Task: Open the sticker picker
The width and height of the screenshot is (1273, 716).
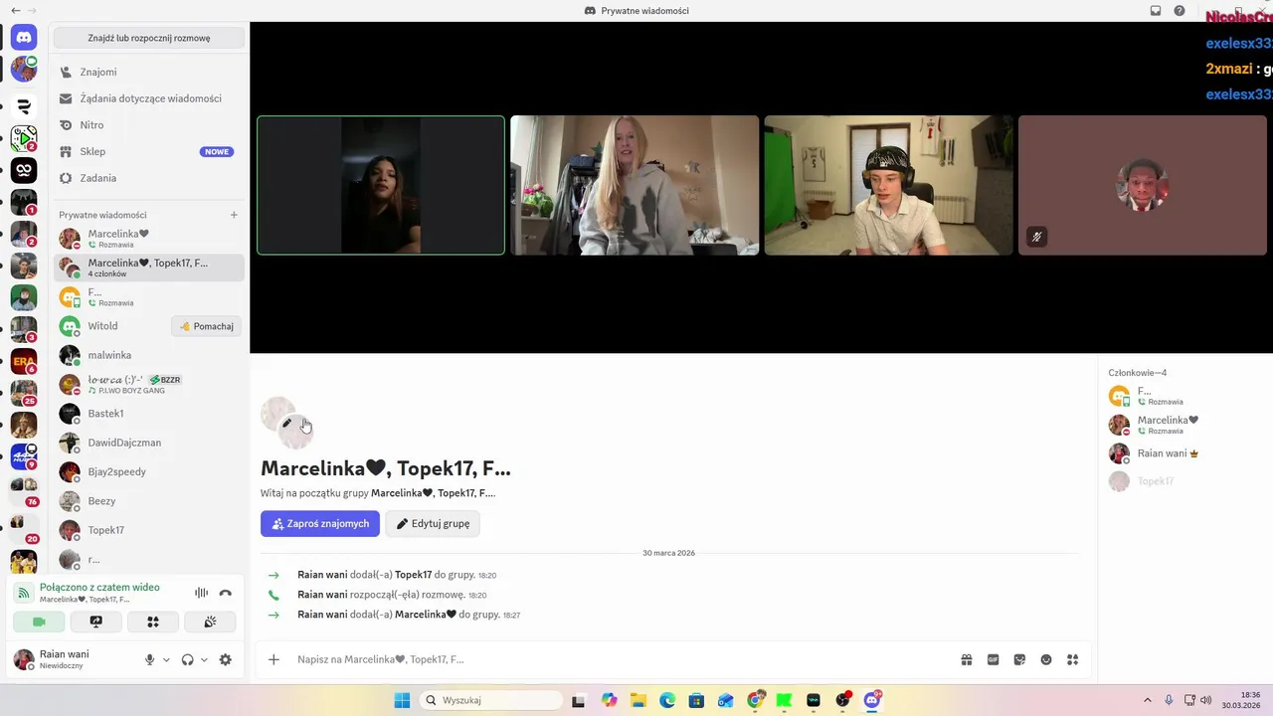Action: coord(1019,659)
